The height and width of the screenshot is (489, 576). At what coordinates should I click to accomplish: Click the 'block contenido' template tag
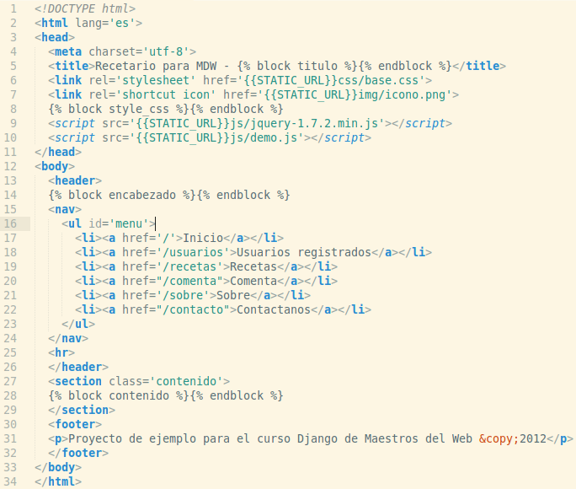click(119, 395)
